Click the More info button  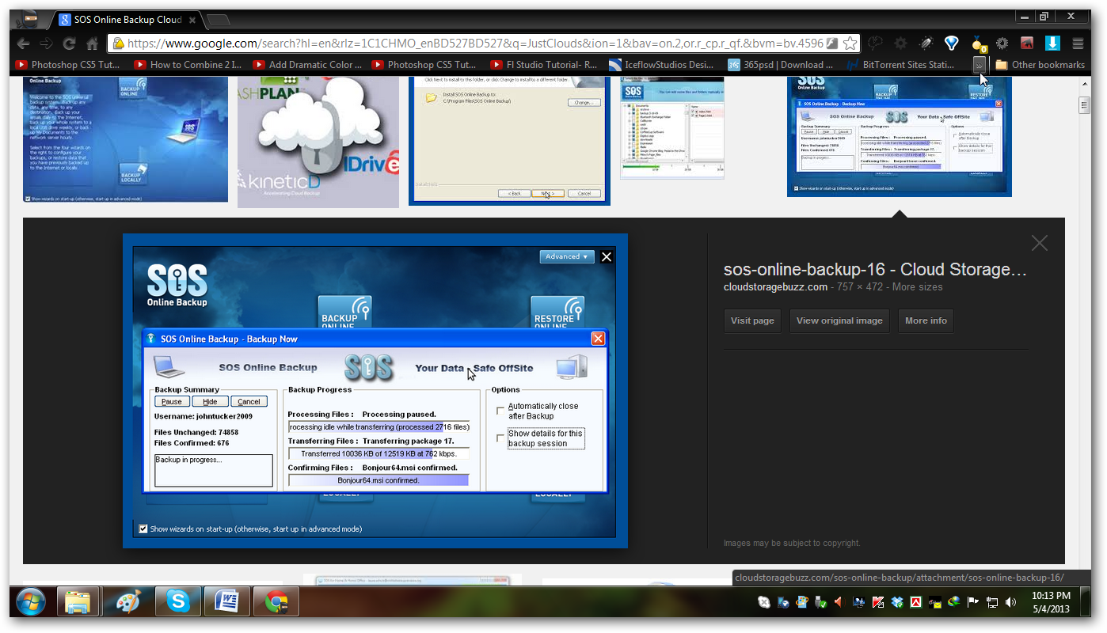tap(926, 320)
